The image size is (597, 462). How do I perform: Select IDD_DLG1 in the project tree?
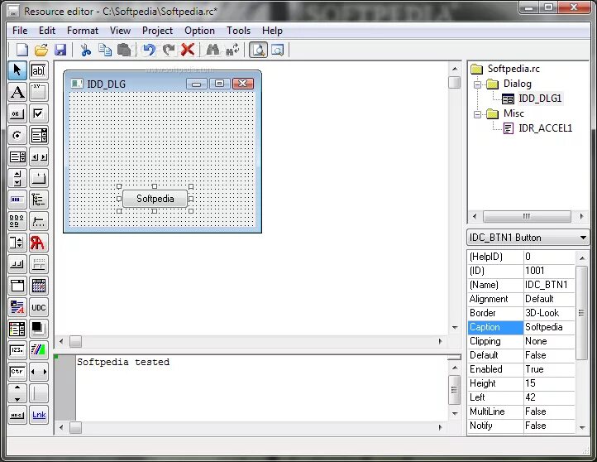(540, 99)
